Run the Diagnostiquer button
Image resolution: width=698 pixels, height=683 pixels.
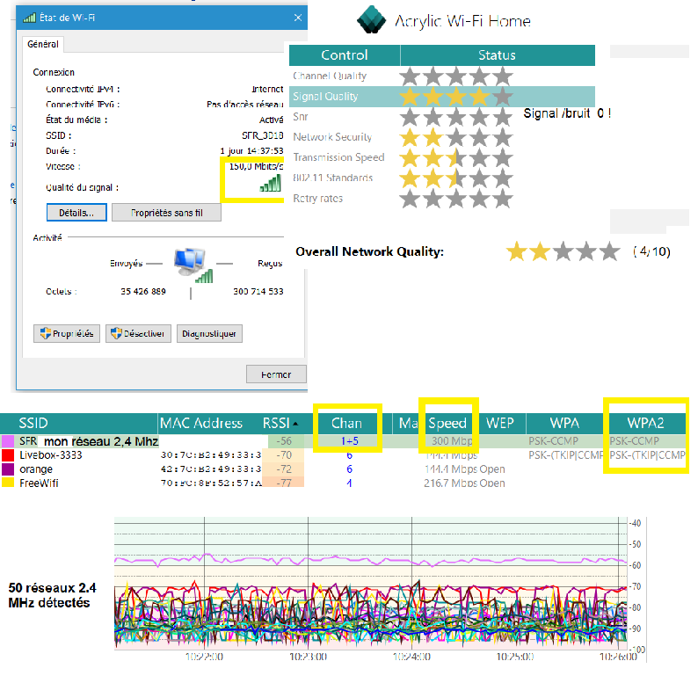pyautogui.click(x=209, y=334)
